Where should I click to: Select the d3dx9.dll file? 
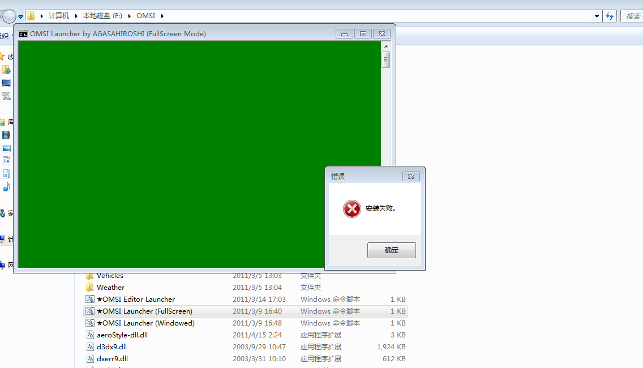112,346
